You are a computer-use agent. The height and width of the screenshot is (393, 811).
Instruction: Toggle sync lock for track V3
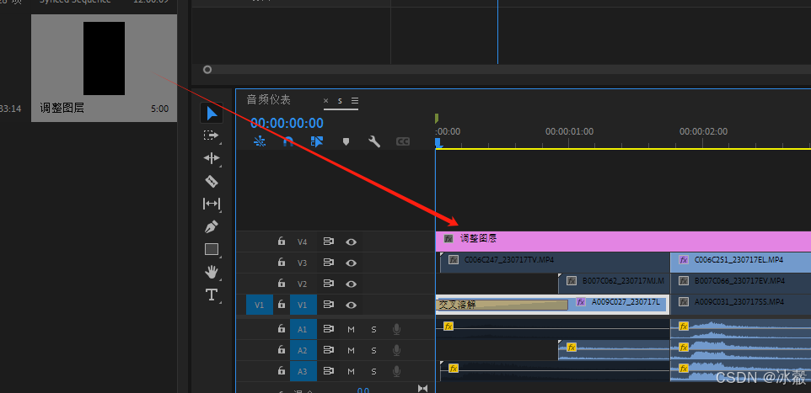coord(329,263)
